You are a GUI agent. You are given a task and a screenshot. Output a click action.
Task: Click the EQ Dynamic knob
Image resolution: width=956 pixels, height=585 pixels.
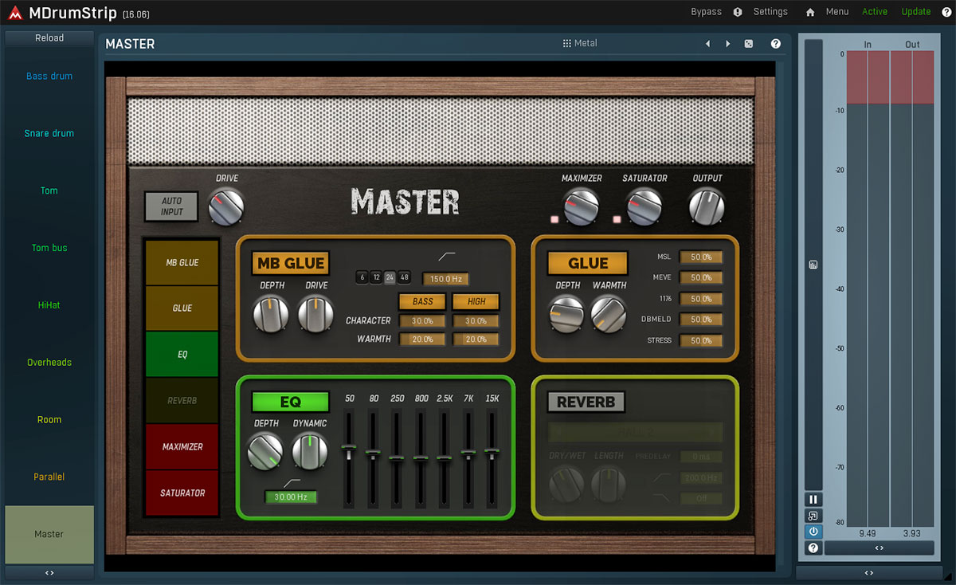click(x=309, y=452)
